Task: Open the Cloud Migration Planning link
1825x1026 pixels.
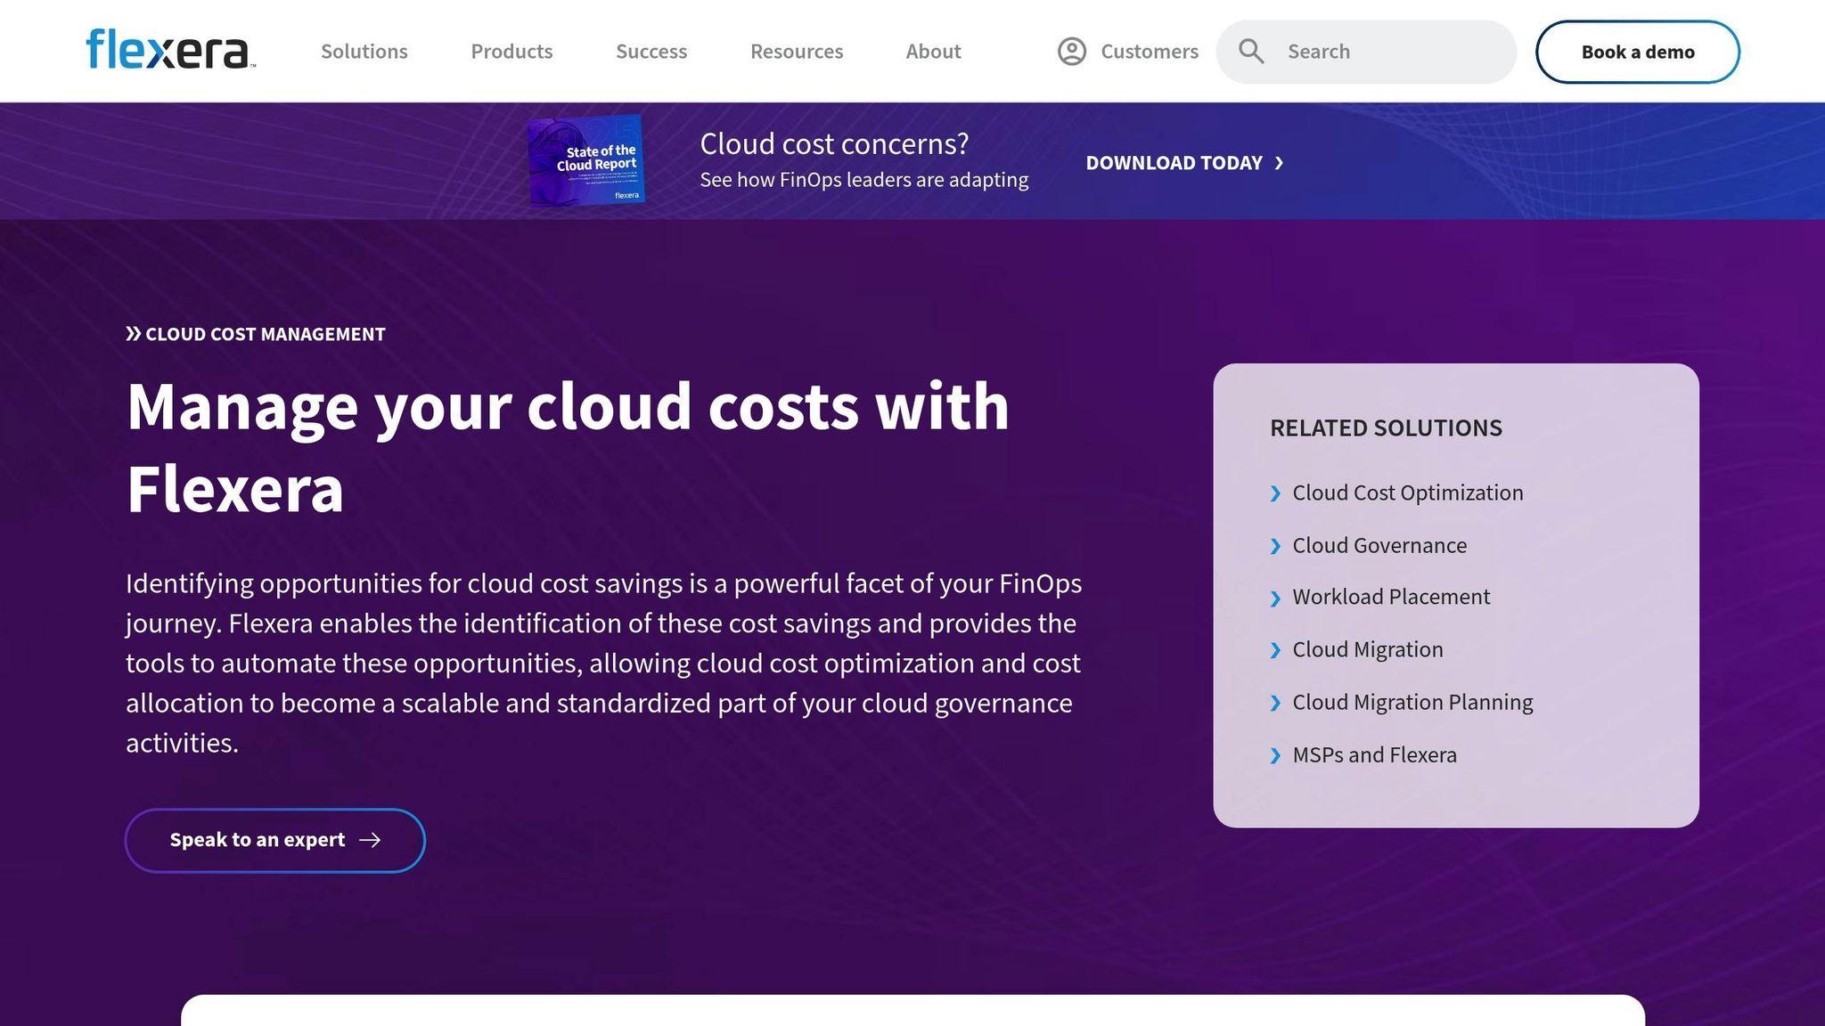Action: click(1412, 702)
